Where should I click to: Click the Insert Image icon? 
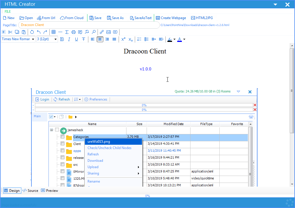109,32
